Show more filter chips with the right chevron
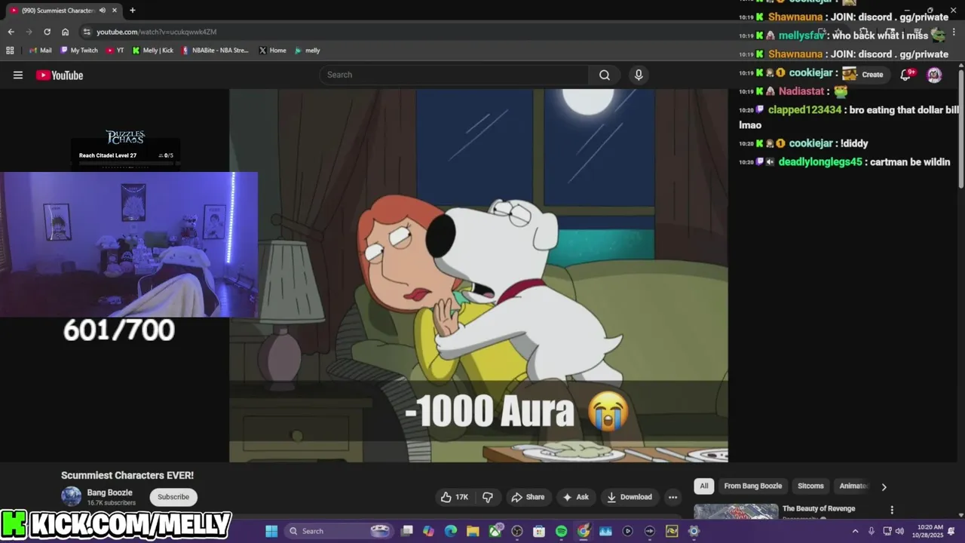965x543 pixels. [884, 486]
